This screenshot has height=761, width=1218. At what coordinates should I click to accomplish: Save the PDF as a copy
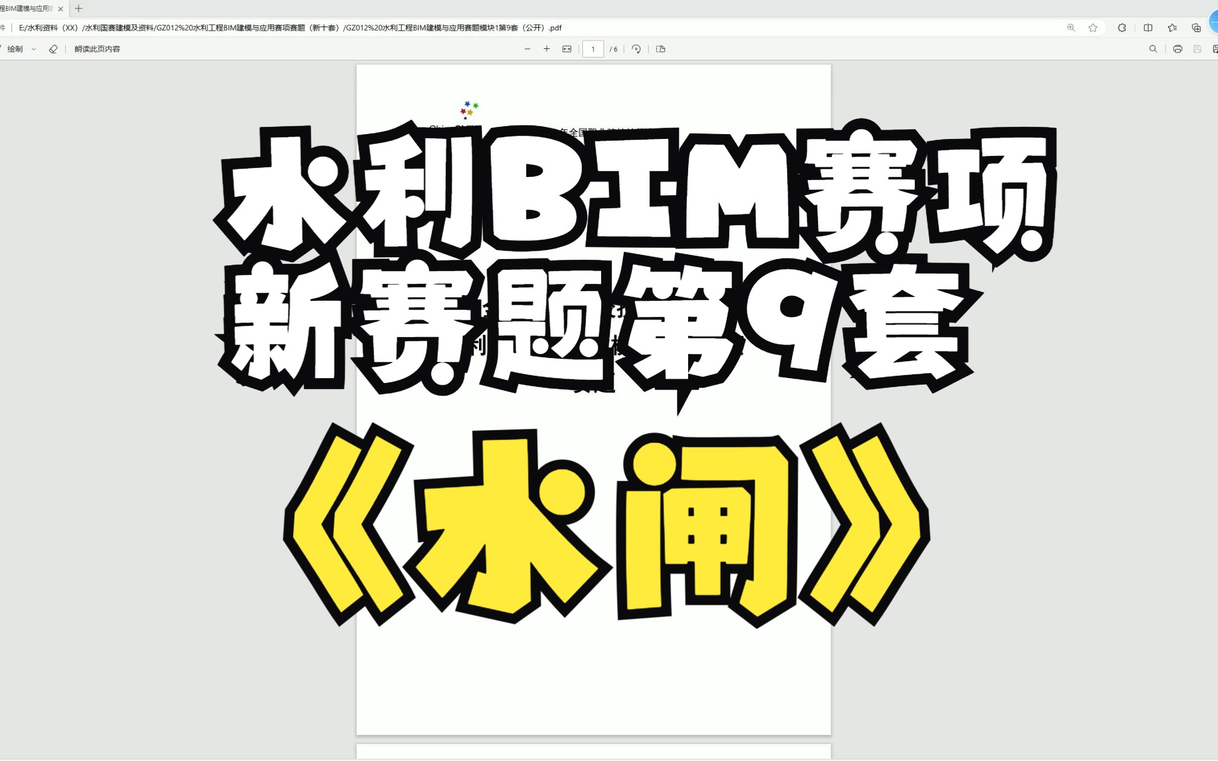[x=1214, y=49]
